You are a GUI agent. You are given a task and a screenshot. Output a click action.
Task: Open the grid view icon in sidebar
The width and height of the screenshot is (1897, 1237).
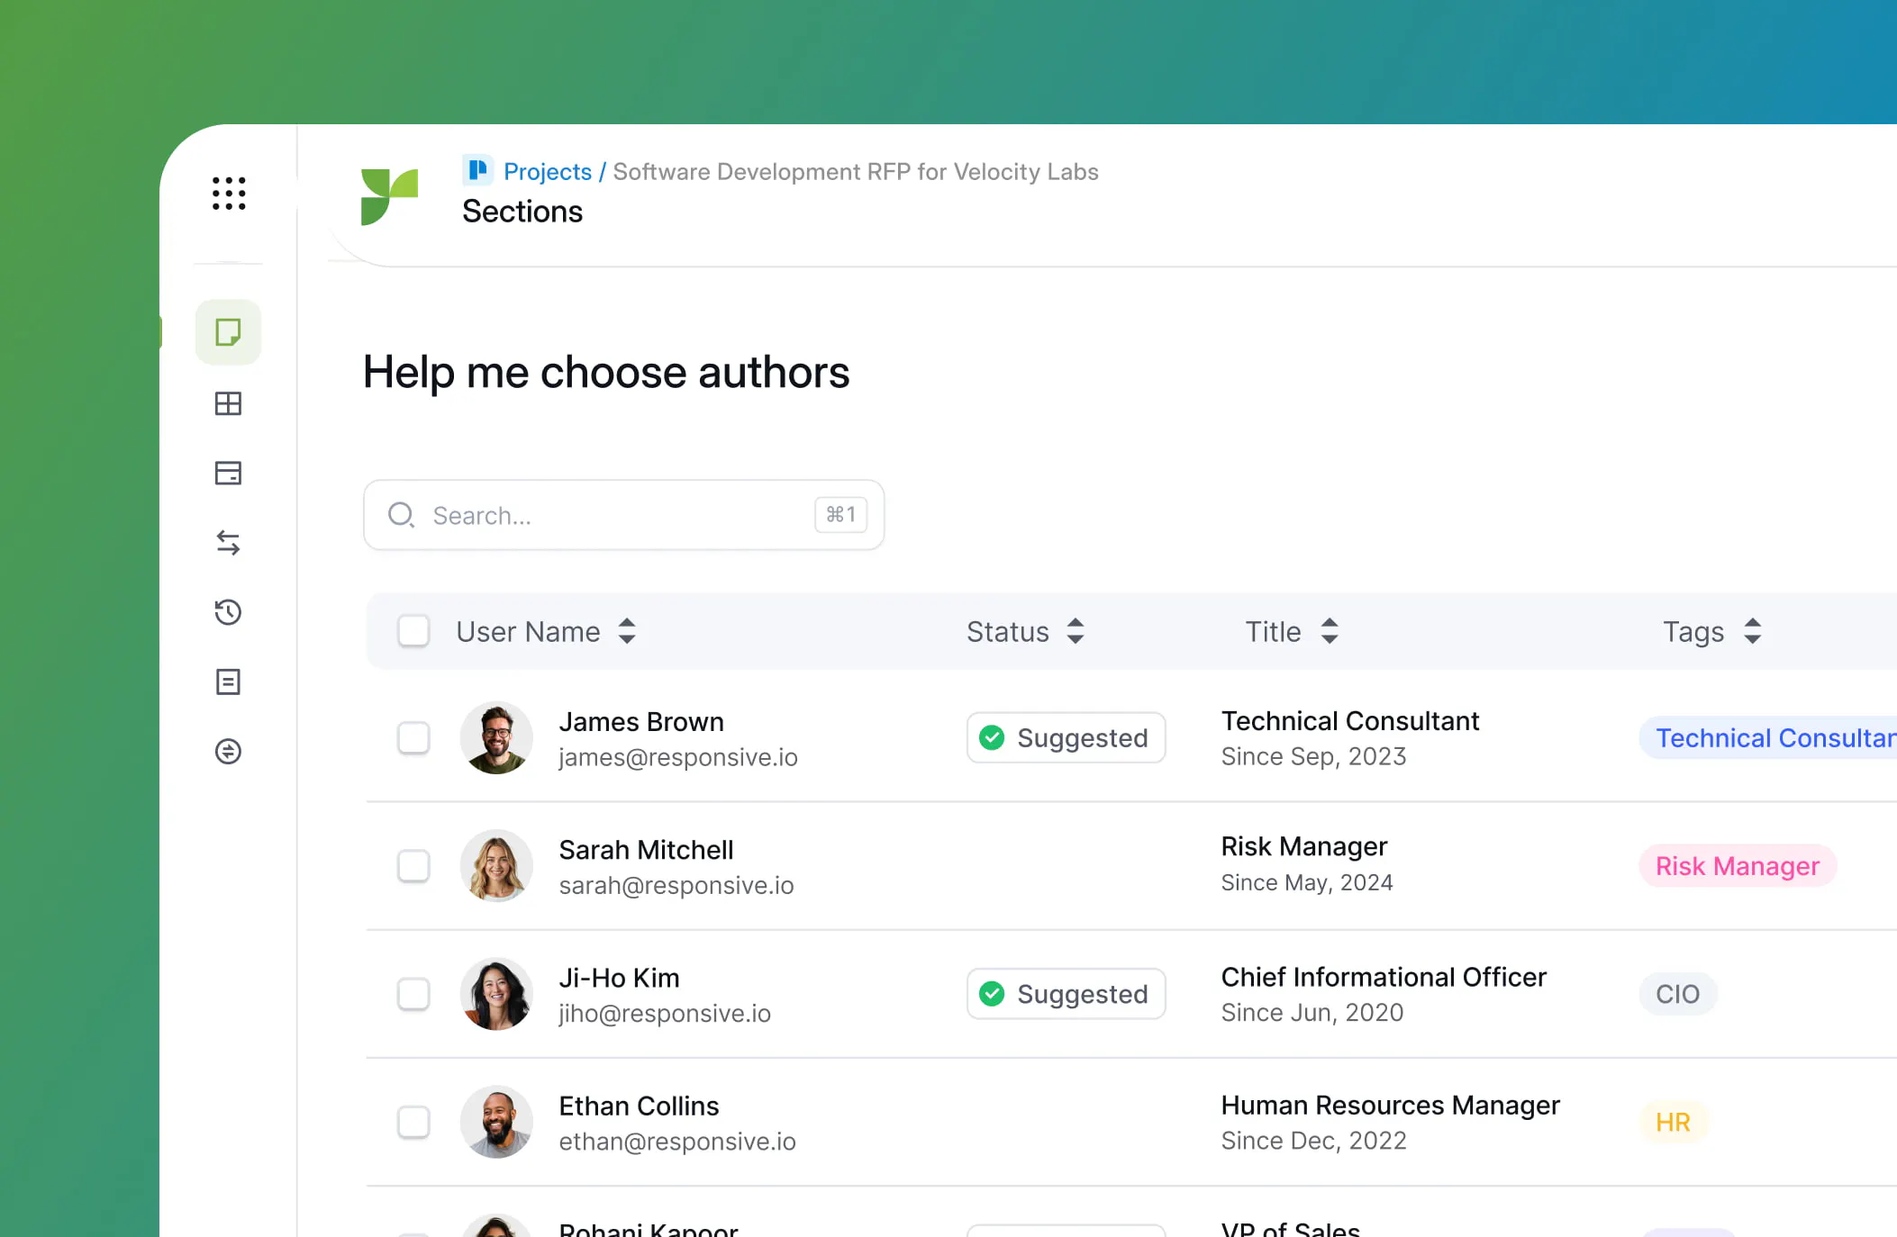pyautogui.click(x=228, y=403)
